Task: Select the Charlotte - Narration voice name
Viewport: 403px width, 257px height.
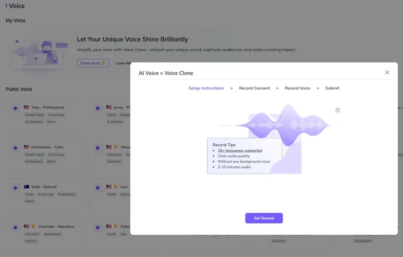Action: [x=56, y=227]
